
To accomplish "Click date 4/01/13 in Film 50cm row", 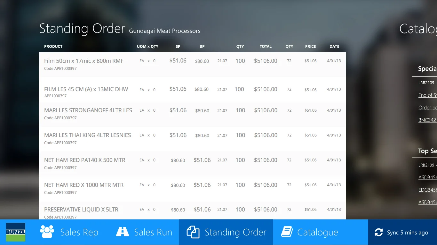I will click(334, 61).
